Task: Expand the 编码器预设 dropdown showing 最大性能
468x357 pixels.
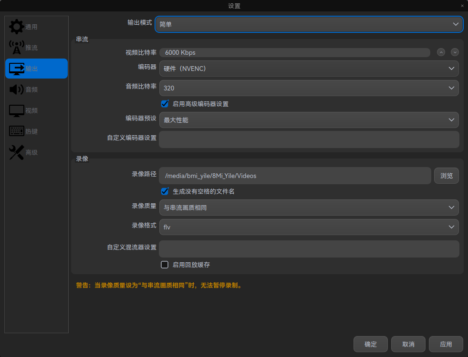Action: click(309, 120)
